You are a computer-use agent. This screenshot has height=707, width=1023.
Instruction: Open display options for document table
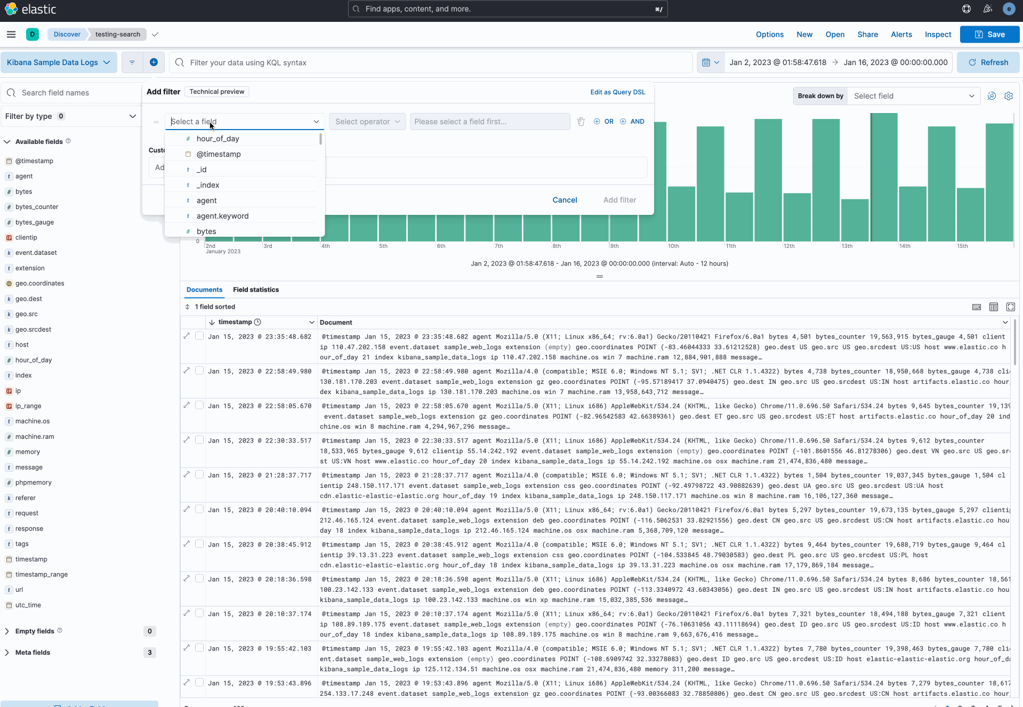click(977, 307)
